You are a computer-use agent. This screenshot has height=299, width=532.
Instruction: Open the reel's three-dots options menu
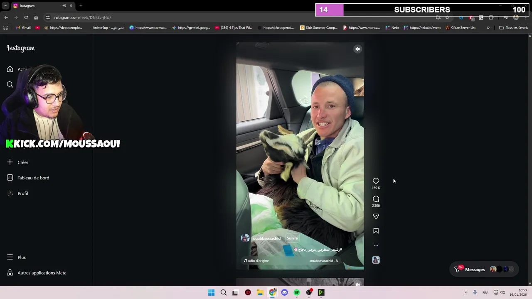(376, 245)
